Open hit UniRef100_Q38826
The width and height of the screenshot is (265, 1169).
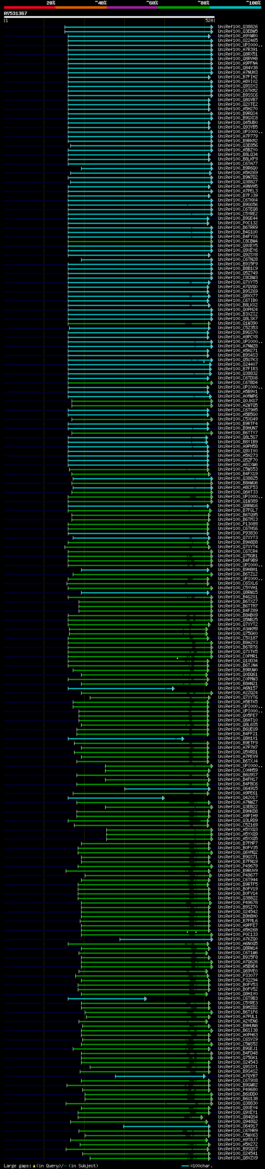(238, 27)
